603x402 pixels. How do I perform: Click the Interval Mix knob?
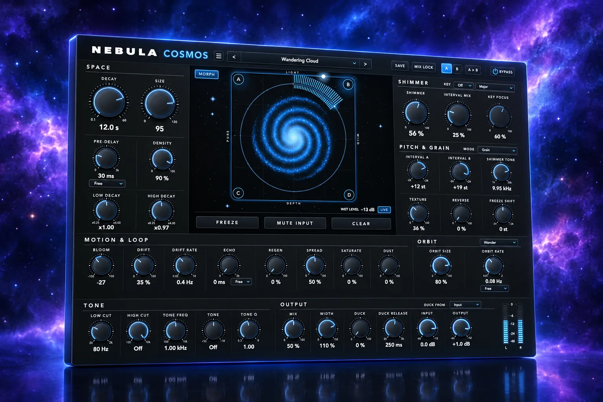click(x=458, y=115)
